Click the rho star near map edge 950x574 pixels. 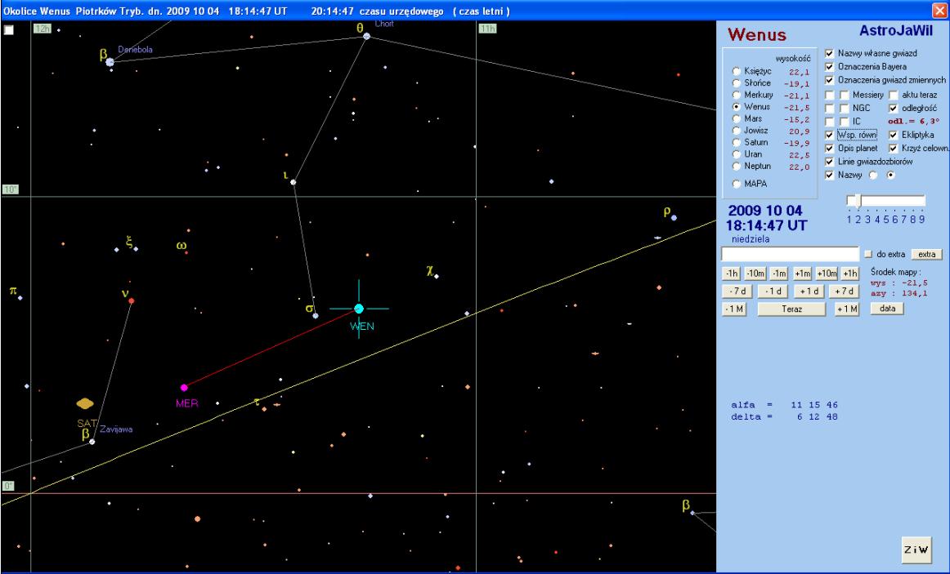674,218
